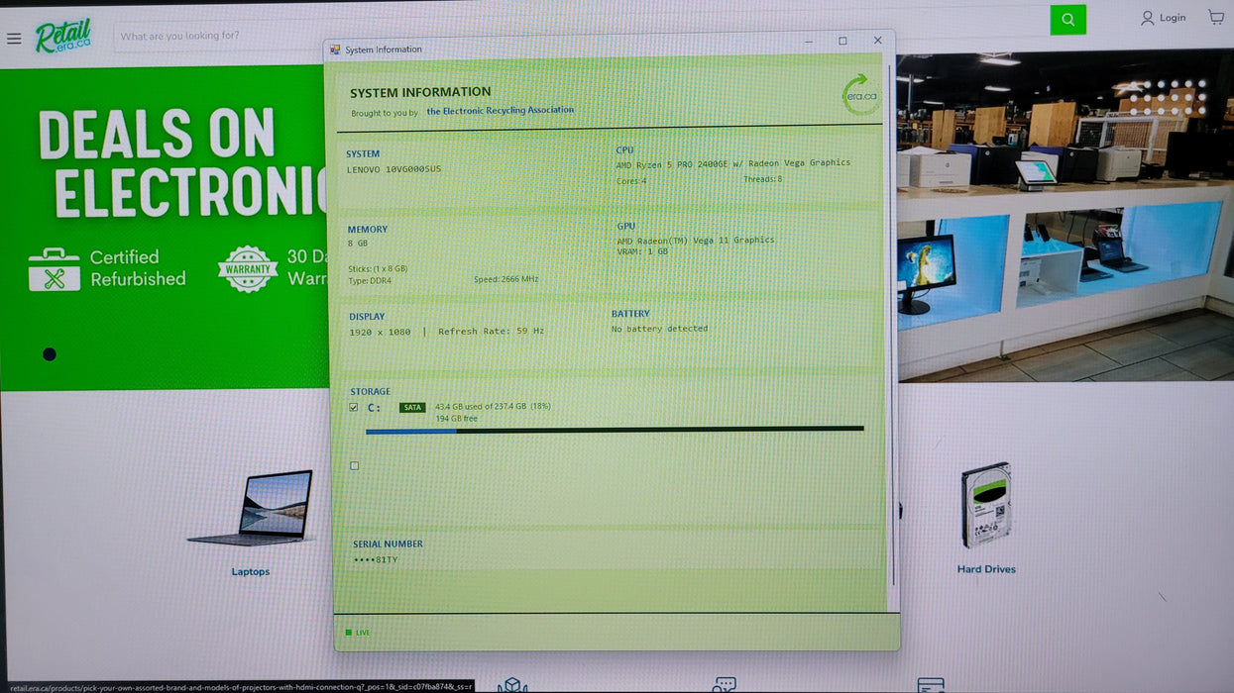This screenshot has height=693, width=1234.
Task: Click '43.4 GB used of 237.4 GB (18%)' text
Action: [493, 406]
